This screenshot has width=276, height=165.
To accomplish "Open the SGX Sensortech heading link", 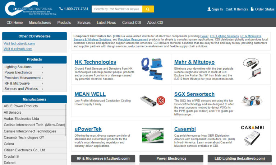I will [x=194, y=94].
